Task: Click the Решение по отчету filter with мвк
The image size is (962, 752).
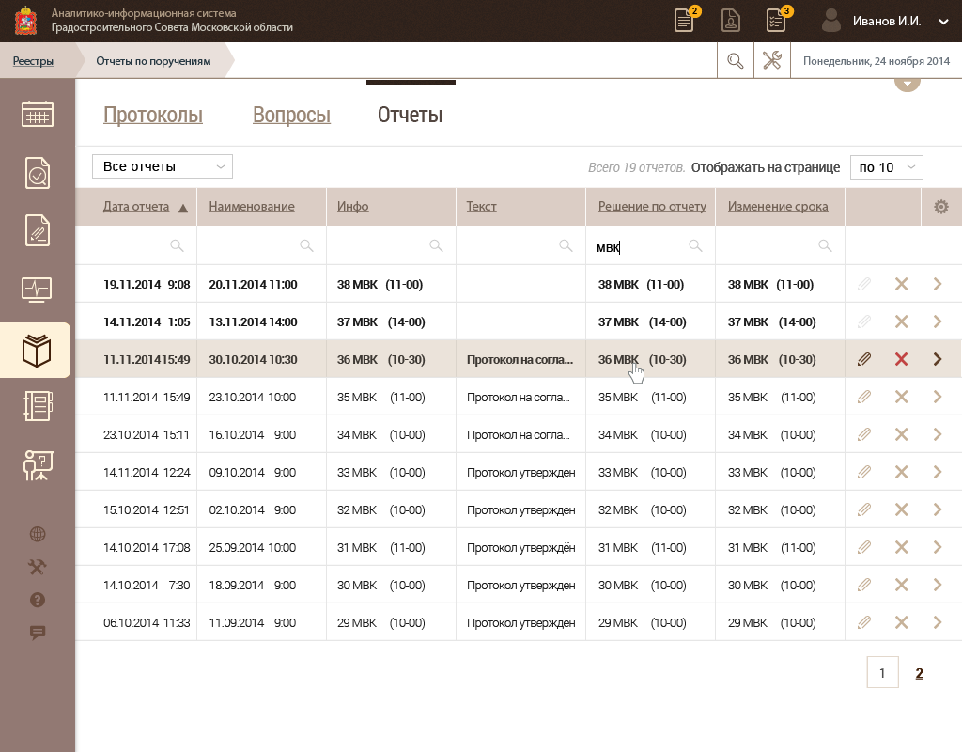Action: 650,245
